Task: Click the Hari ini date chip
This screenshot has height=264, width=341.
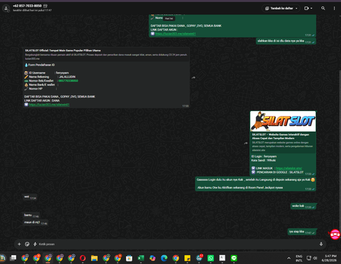Action: (169, 18)
